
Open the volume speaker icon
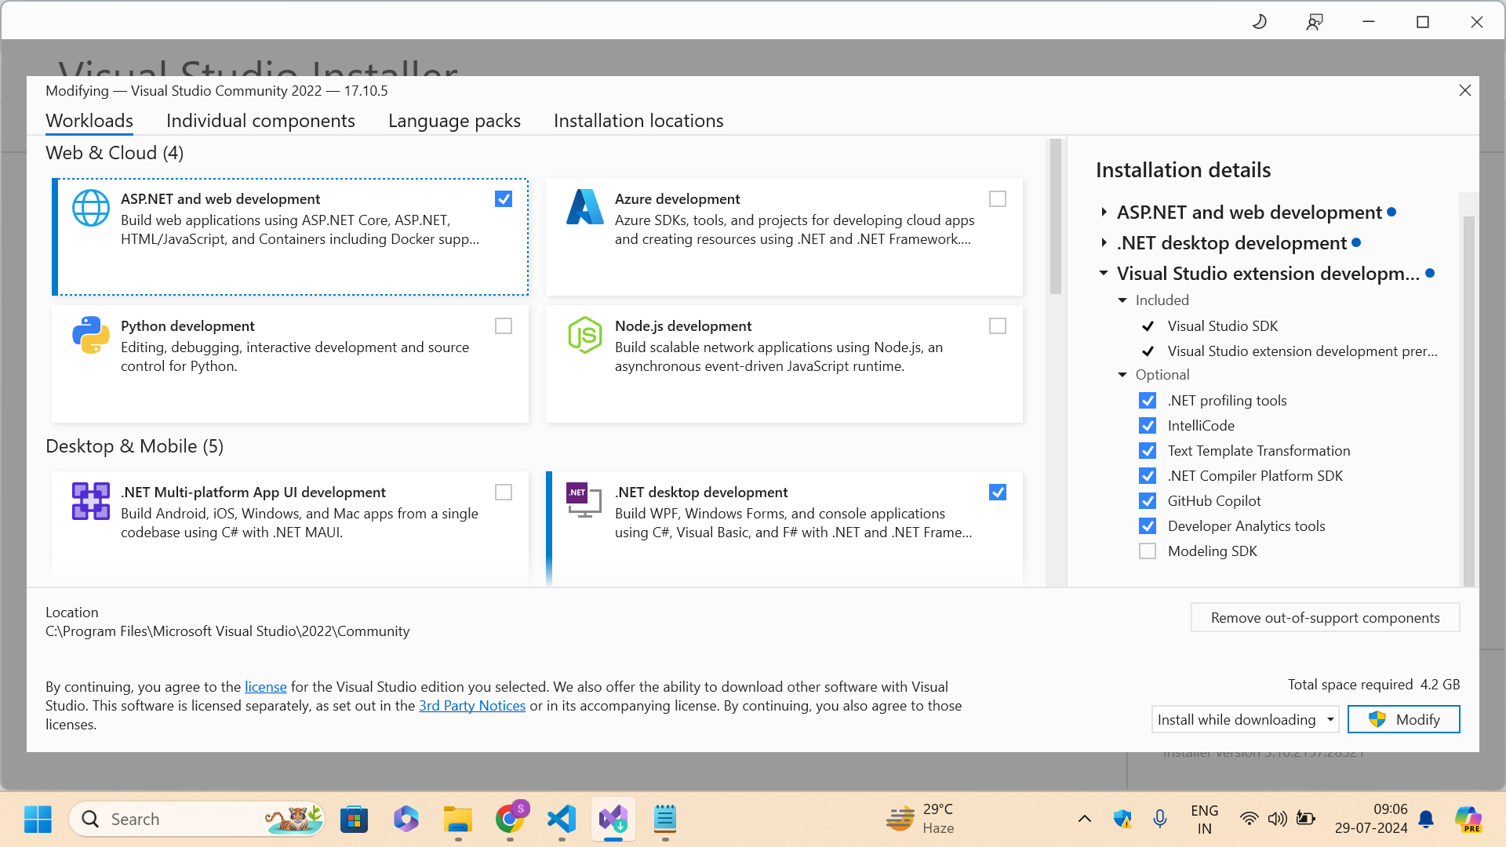[x=1278, y=819]
